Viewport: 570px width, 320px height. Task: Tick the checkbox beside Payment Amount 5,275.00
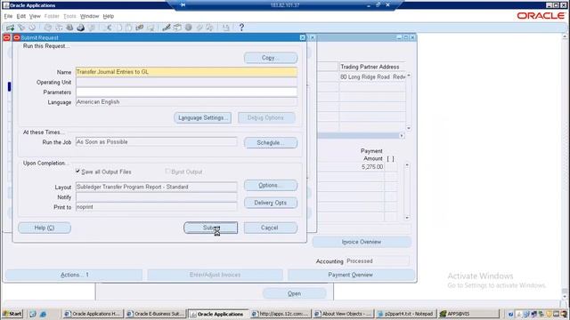[x=390, y=167]
